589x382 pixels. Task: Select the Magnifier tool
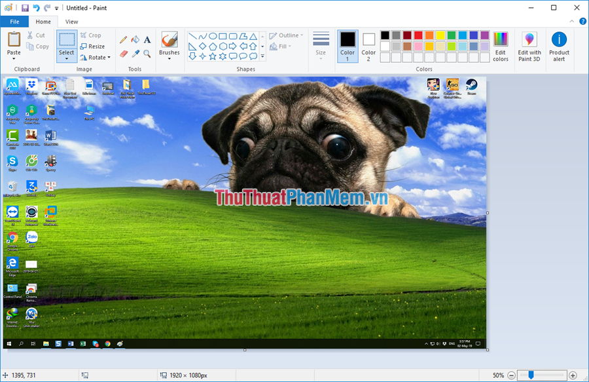[147, 53]
